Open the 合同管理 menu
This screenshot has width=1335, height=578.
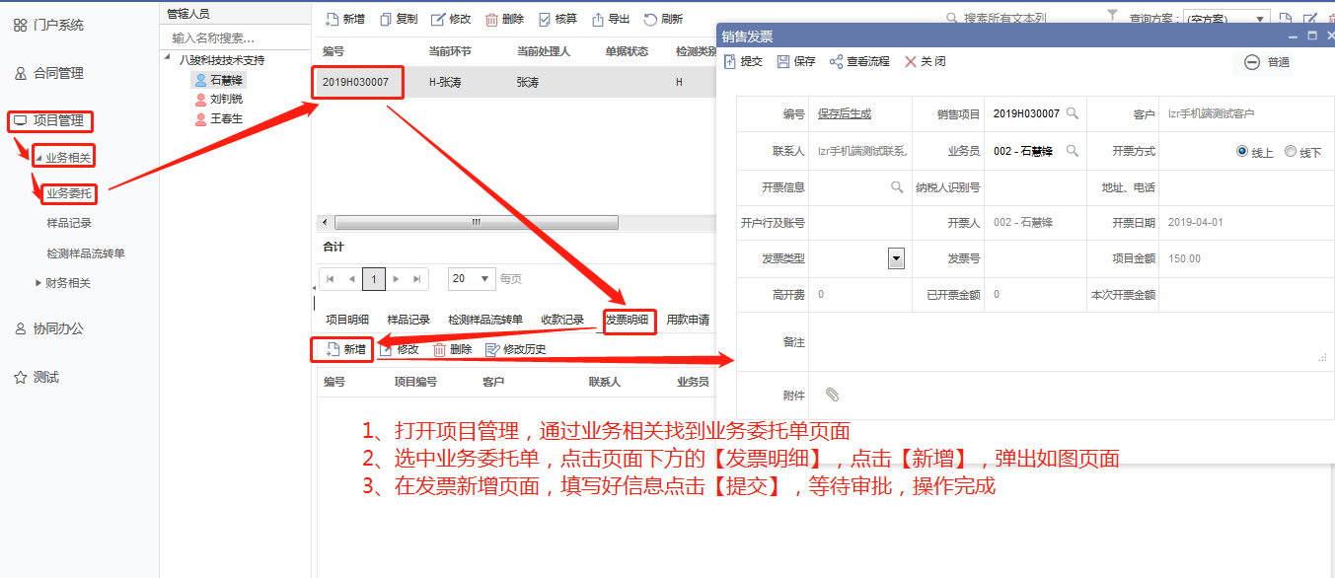57,73
